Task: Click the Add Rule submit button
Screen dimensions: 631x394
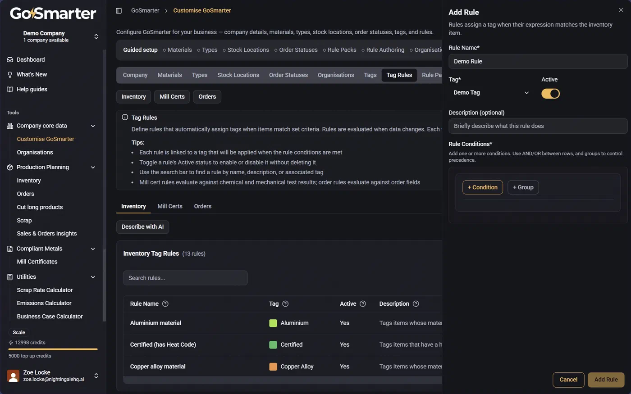Action: (606, 380)
